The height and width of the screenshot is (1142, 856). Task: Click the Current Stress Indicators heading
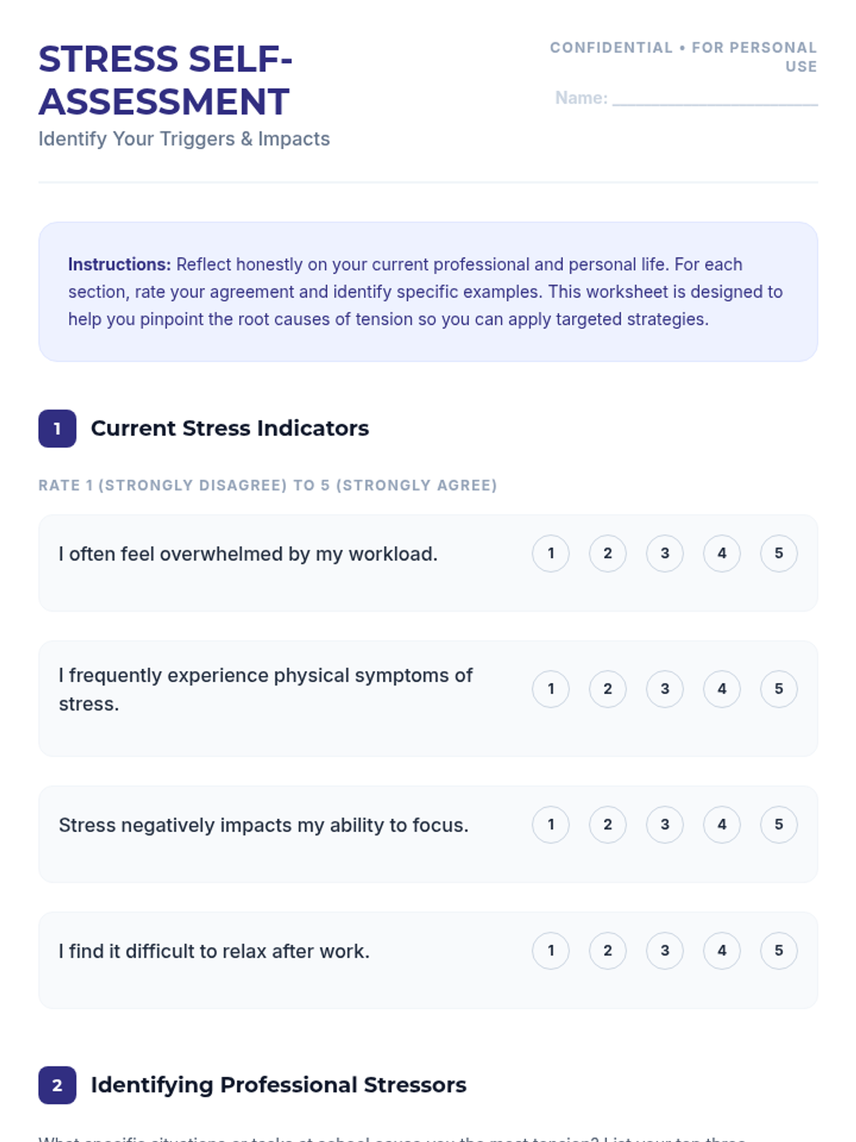coord(230,428)
